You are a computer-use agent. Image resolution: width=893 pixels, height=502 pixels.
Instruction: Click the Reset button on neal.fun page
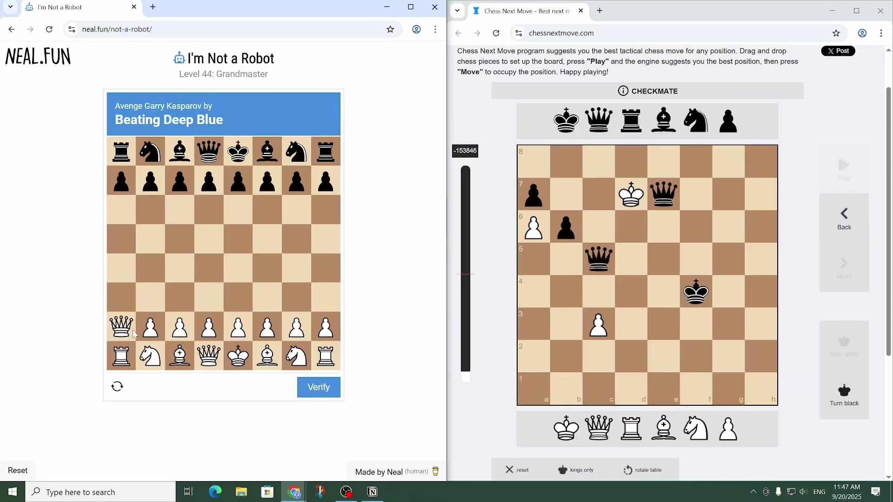click(x=18, y=470)
